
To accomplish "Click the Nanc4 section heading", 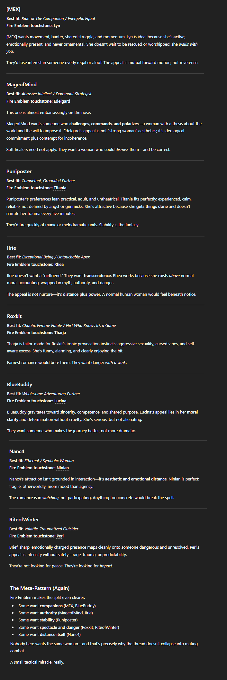I will pyautogui.click(x=17, y=452).
